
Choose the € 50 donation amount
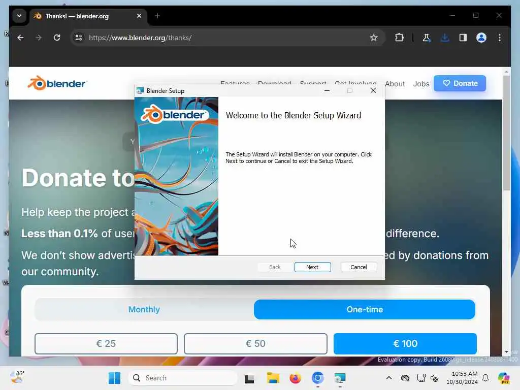[x=255, y=344]
